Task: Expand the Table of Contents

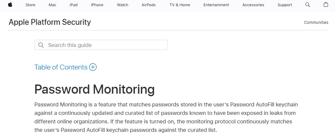Action: [x=61, y=67]
